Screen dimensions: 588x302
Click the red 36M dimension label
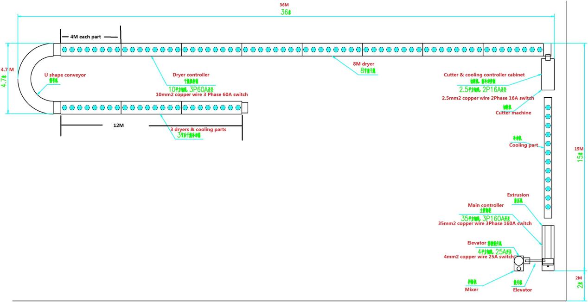(283, 5)
